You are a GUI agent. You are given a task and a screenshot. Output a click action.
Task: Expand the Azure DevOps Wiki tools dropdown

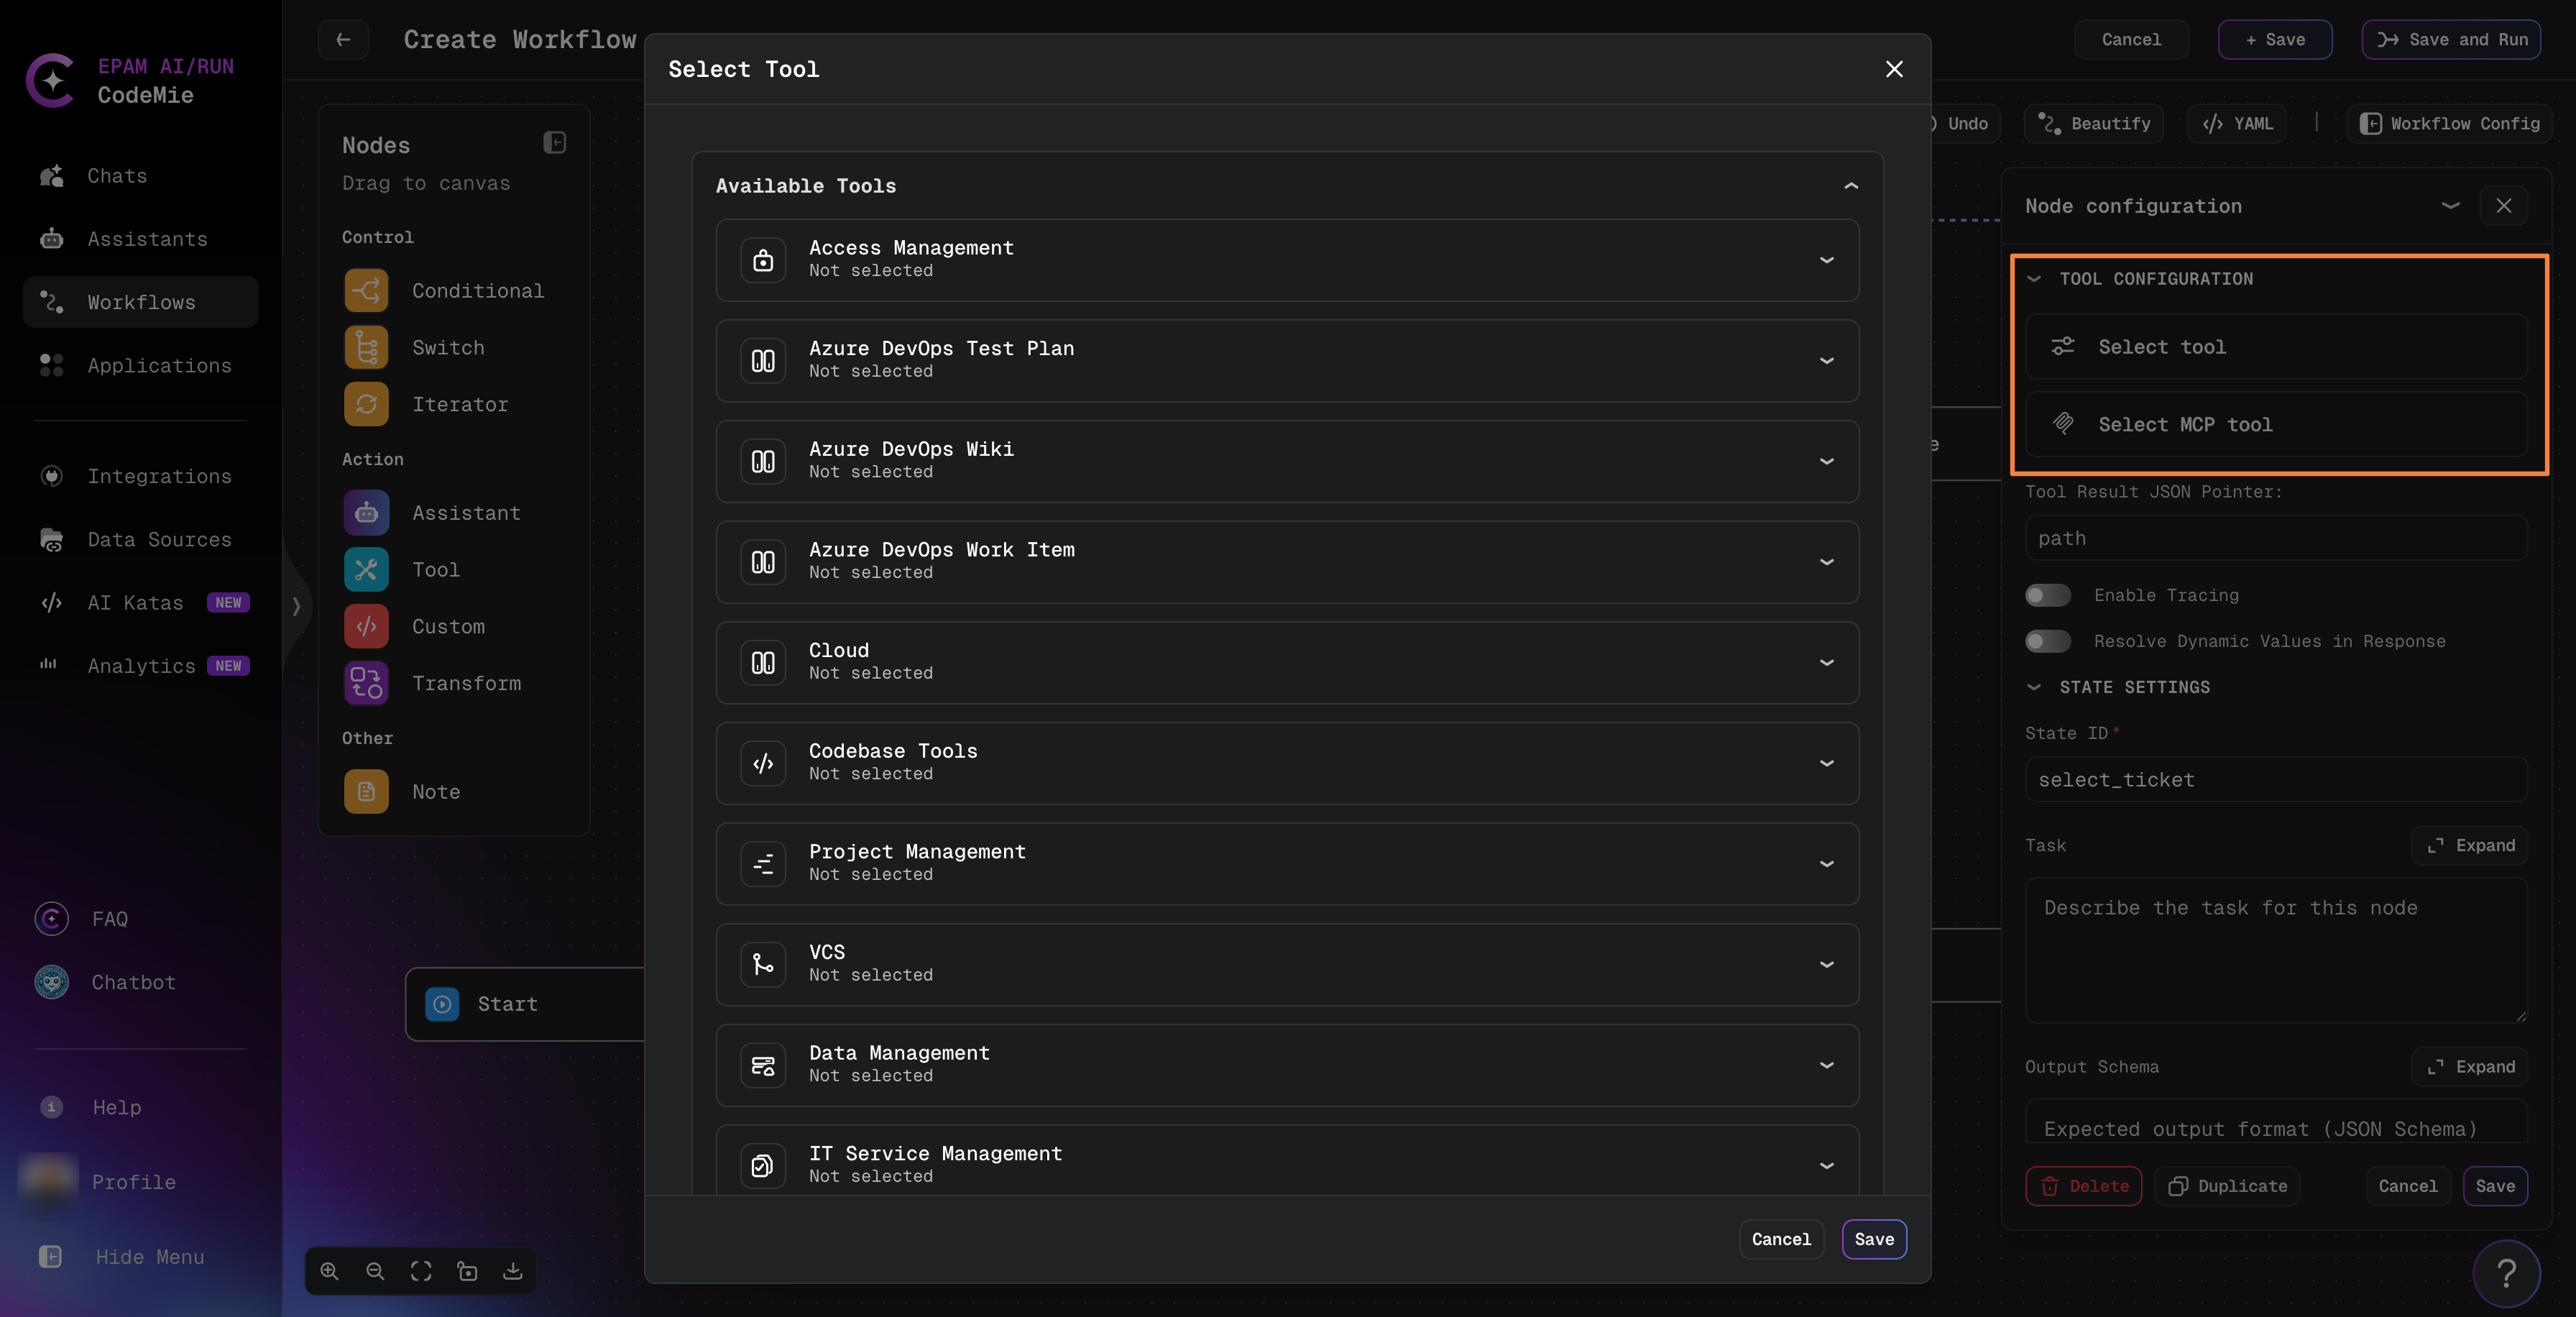click(x=1827, y=461)
